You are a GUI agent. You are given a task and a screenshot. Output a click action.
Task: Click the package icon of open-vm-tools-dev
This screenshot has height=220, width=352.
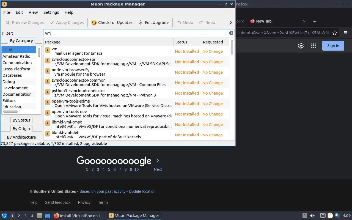pyautogui.click(x=48, y=113)
